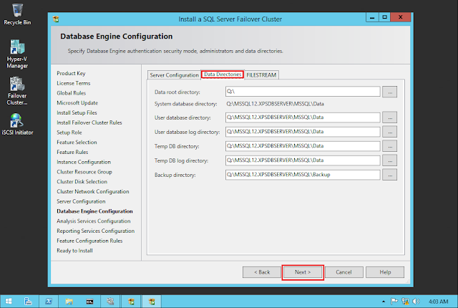Click the network status tray icon

coord(405,302)
